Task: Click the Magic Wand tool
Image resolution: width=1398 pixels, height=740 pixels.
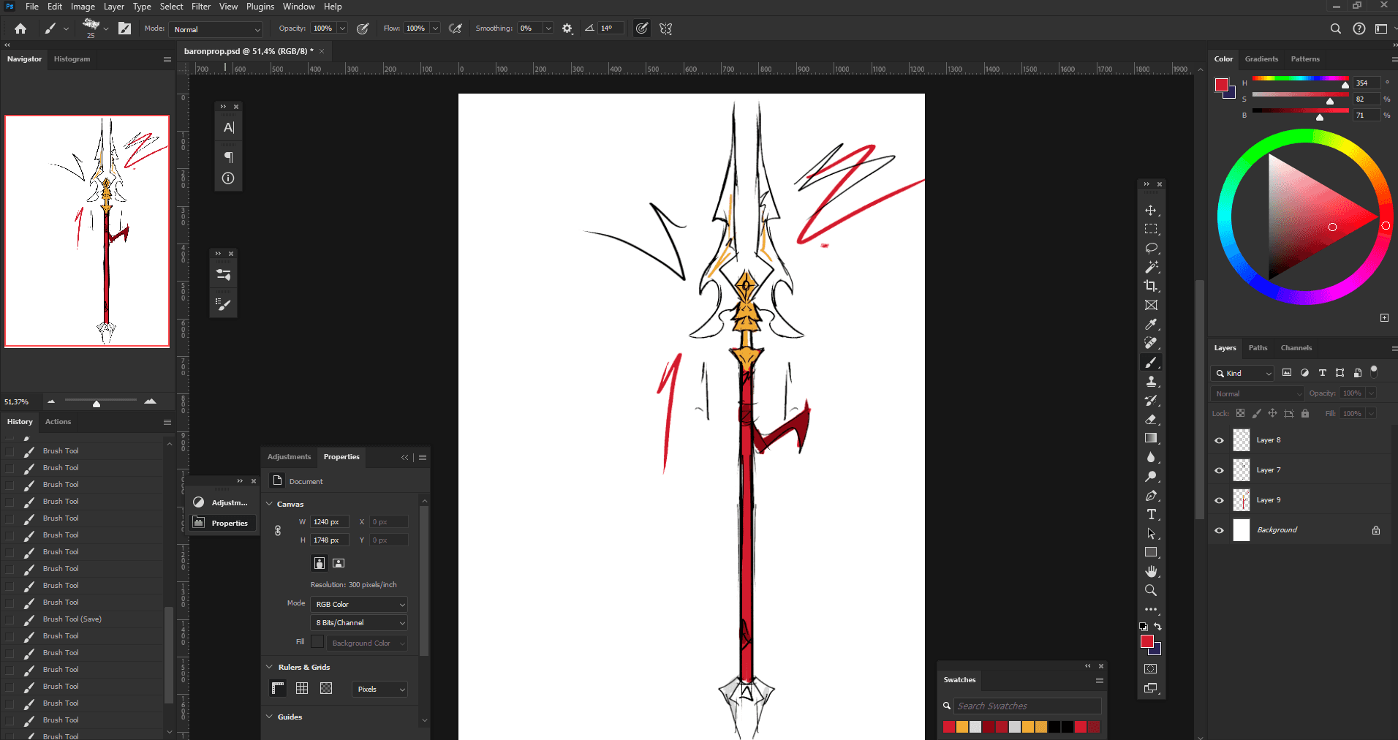Action: click(1151, 267)
